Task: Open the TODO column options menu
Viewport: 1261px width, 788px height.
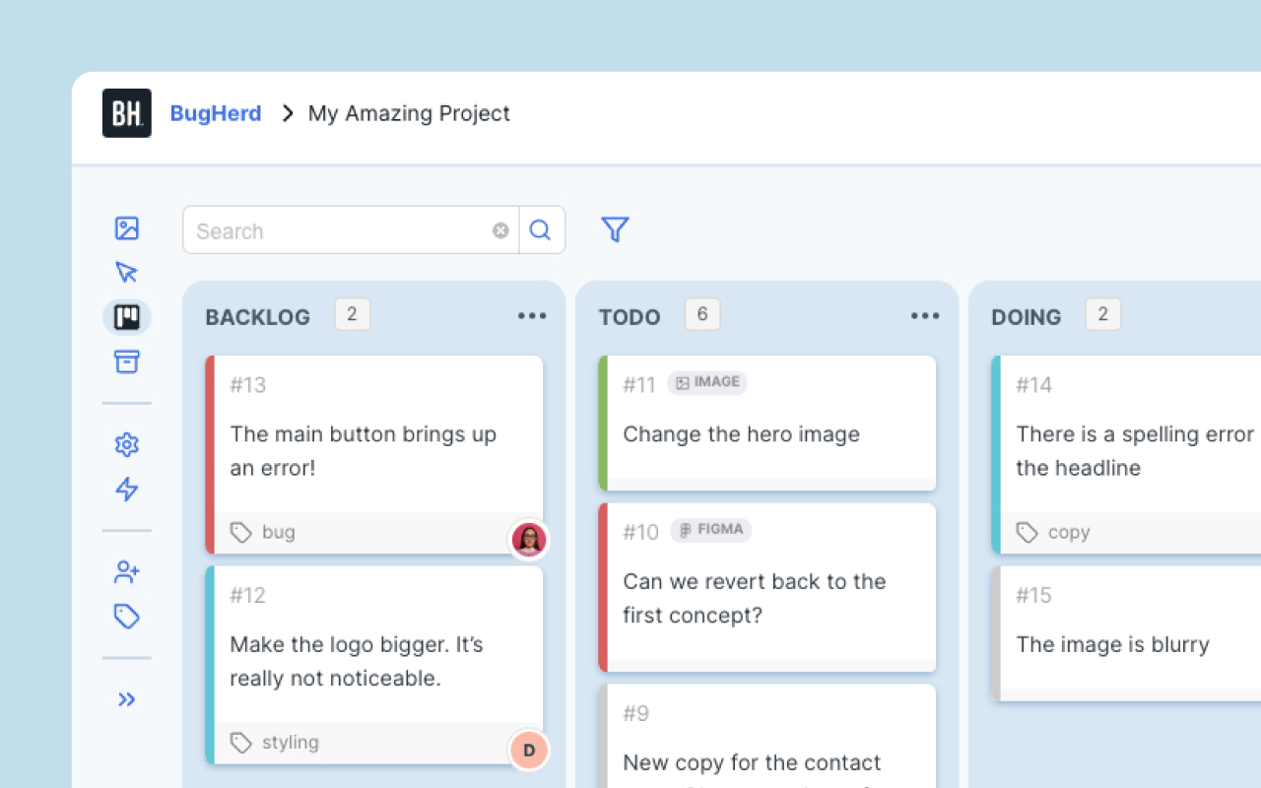Action: pyautogui.click(x=925, y=315)
